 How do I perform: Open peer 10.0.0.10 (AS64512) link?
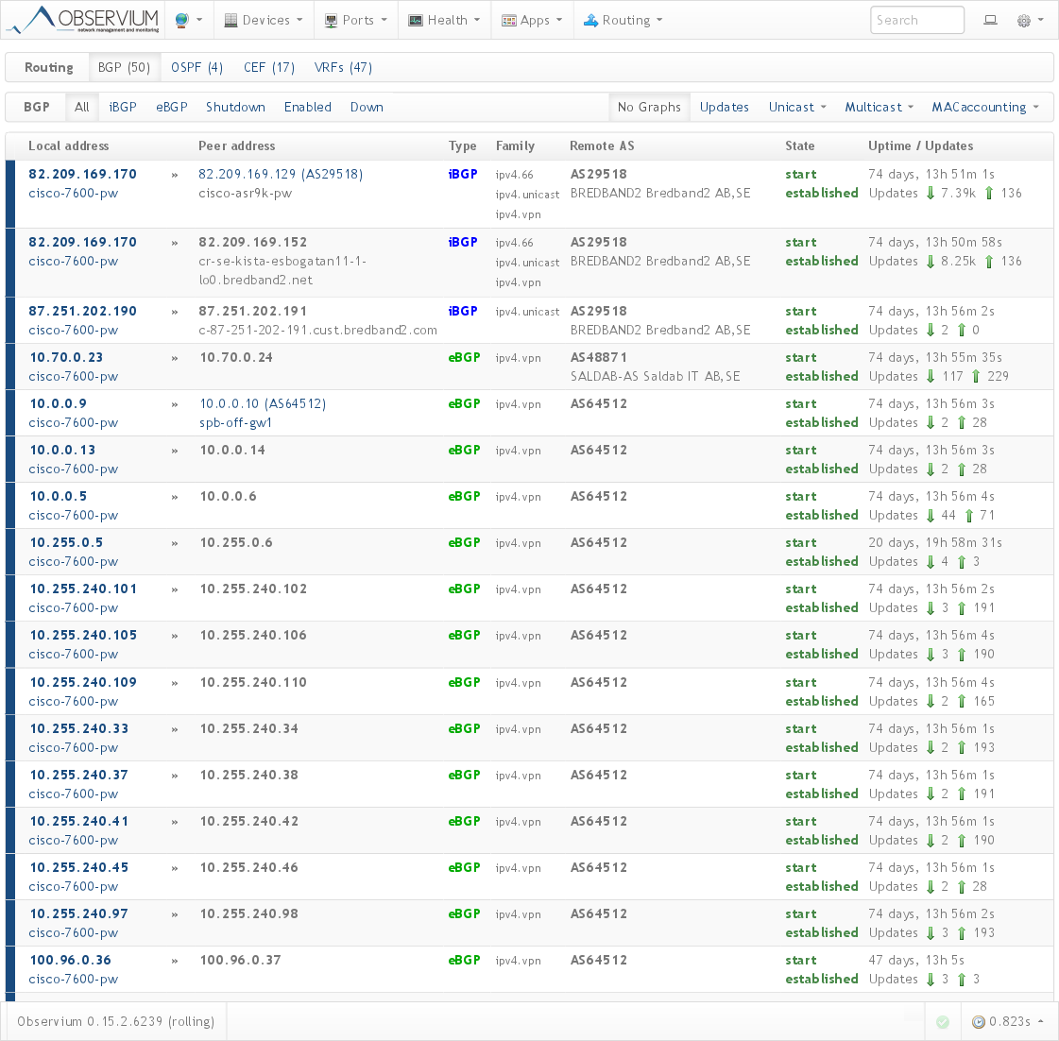pos(263,404)
